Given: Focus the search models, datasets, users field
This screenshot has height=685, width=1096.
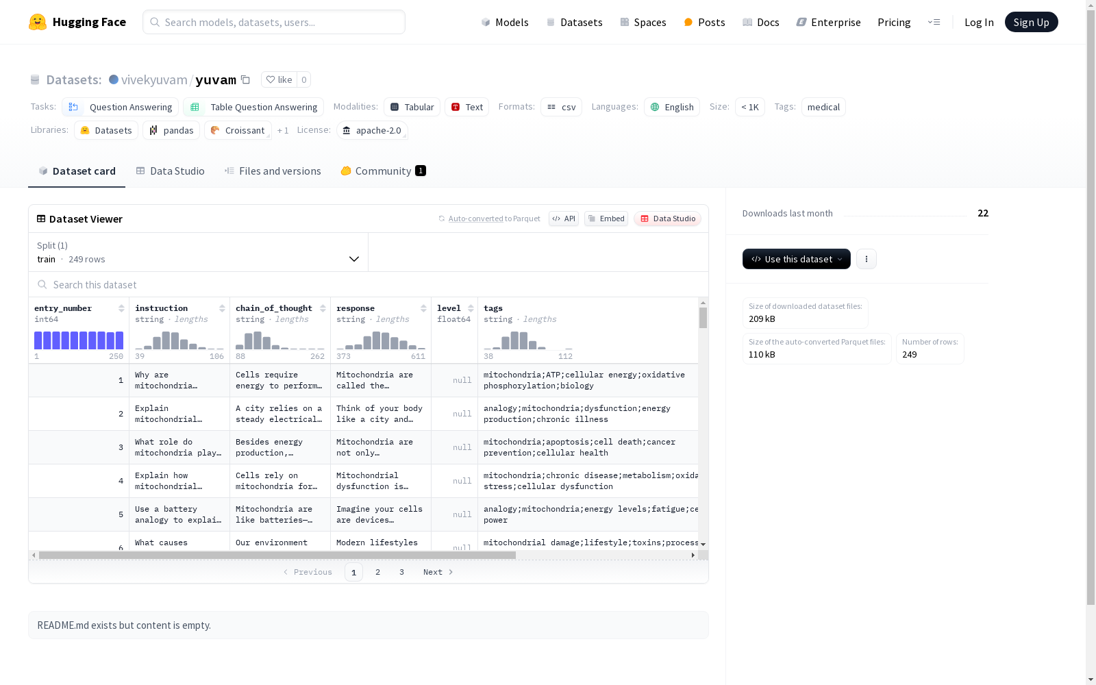Looking at the screenshot, I should click(x=274, y=22).
